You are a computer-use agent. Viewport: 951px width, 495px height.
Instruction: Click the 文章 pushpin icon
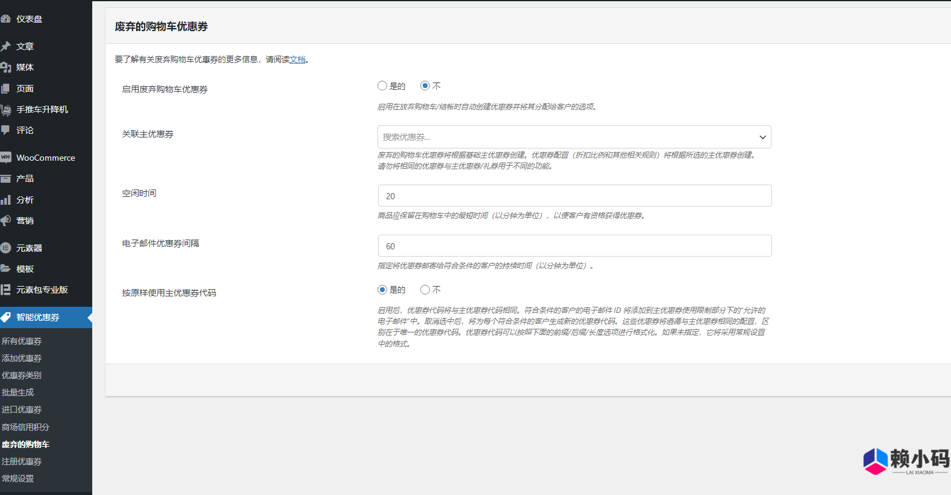coord(5,46)
